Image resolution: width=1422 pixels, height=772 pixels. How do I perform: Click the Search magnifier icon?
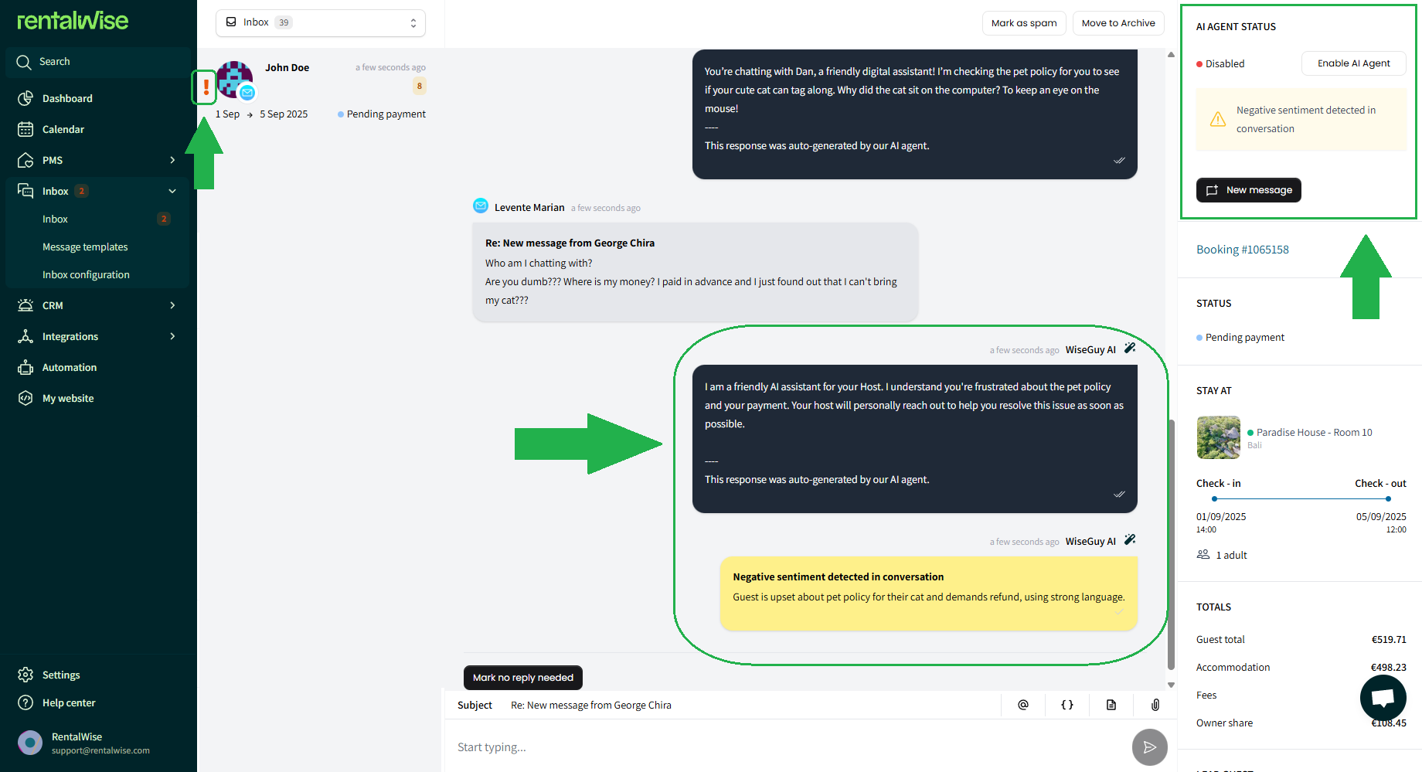point(24,62)
